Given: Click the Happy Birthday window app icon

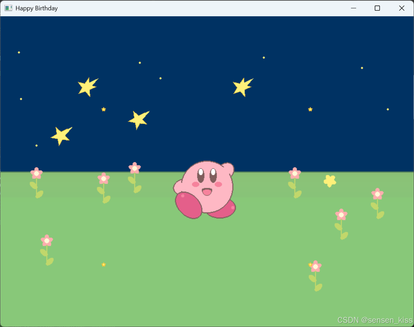Looking at the screenshot, I should tap(8, 8).
